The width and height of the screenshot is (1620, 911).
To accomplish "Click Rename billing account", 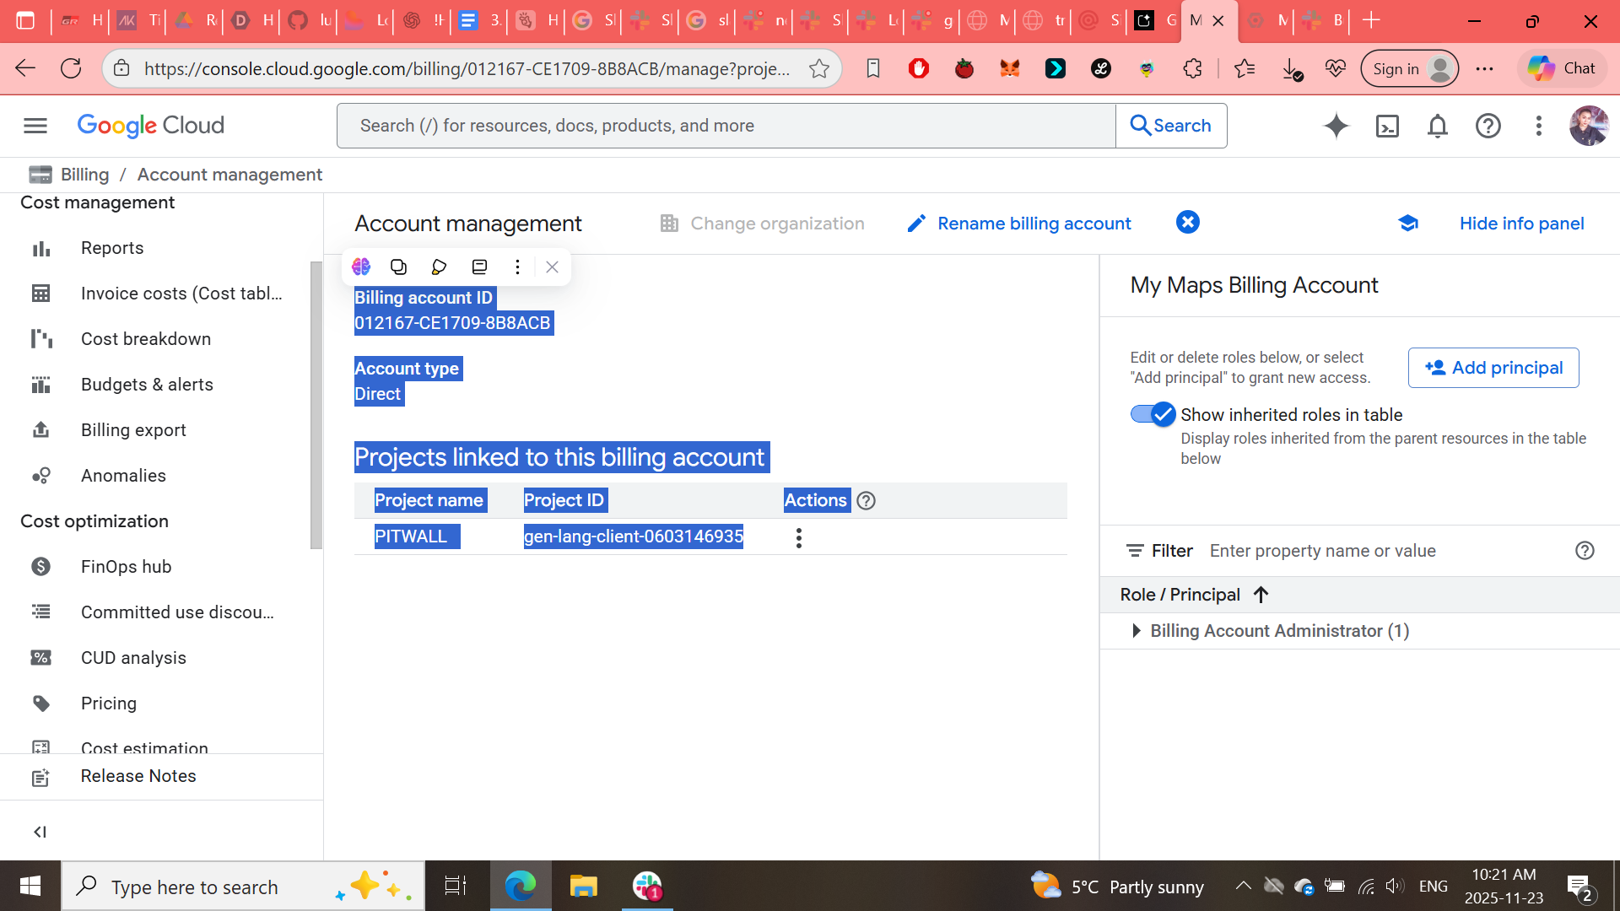I will (x=1019, y=223).
